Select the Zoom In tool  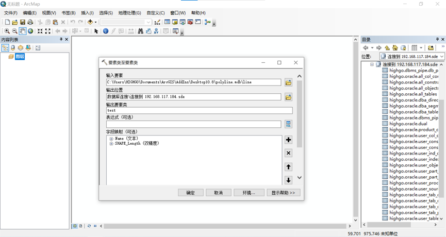pos(7,31)
